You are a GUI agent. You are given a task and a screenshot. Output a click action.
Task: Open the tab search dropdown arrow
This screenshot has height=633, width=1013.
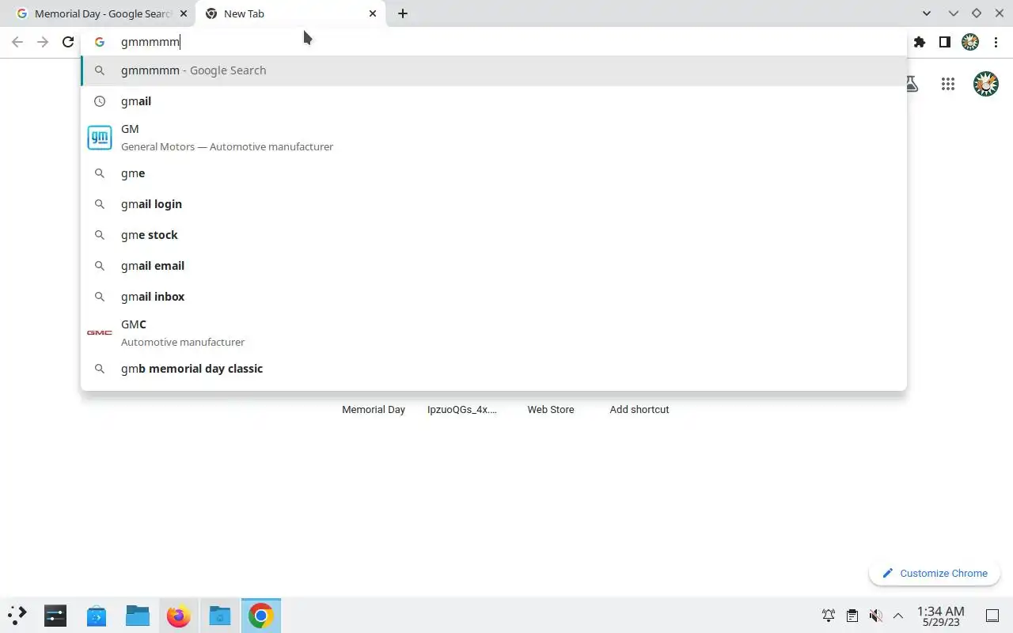coord(928,13)
